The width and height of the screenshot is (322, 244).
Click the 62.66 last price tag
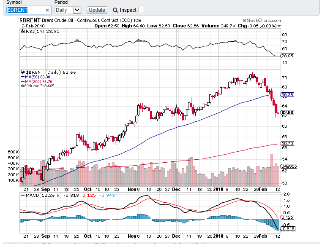pyautogui.click(x=287, y=113)
